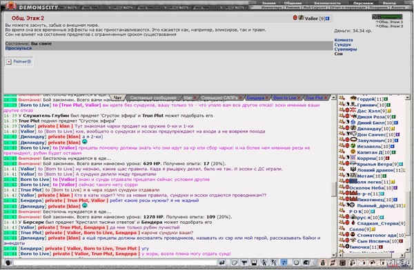This screenshot has width=414, height=270.
Task: Click the money bag icon in bottom toolbar
Action: coord(323,262)
